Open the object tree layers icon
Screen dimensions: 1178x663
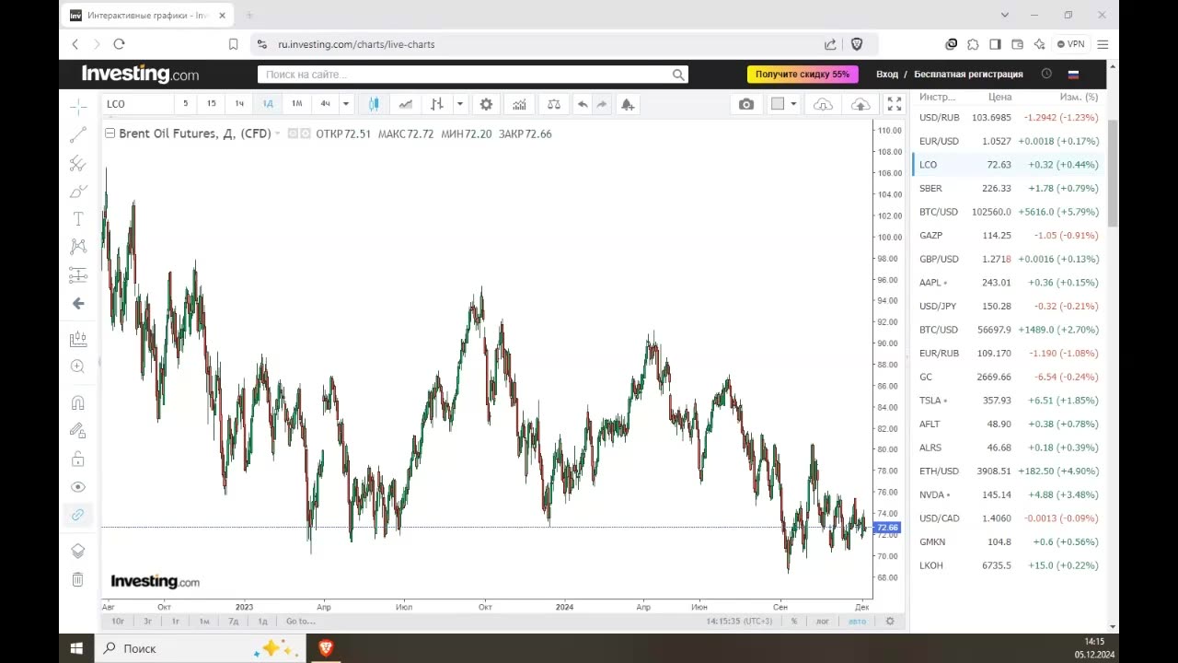(78, 551)
